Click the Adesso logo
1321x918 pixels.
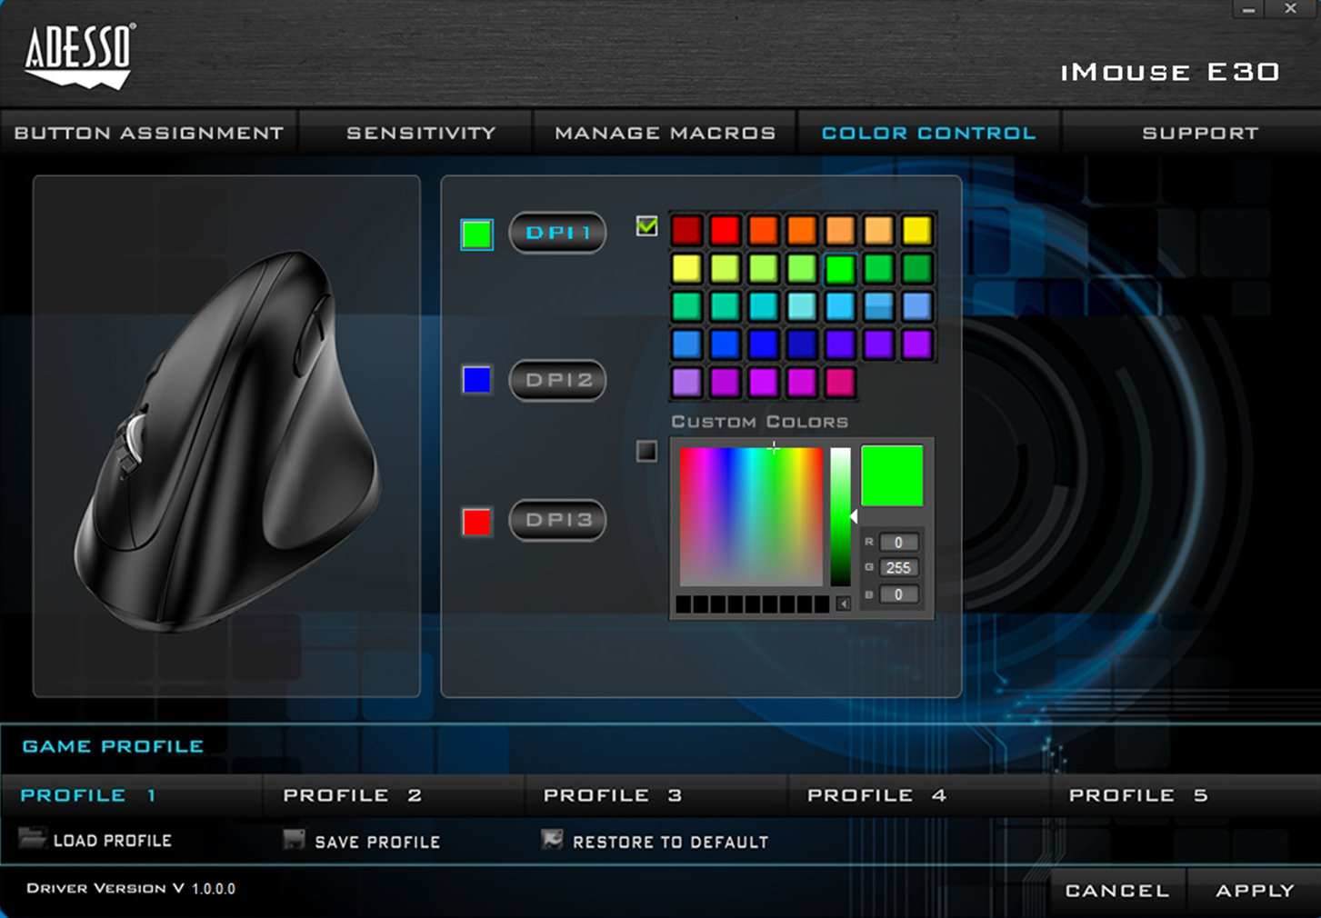80,56
